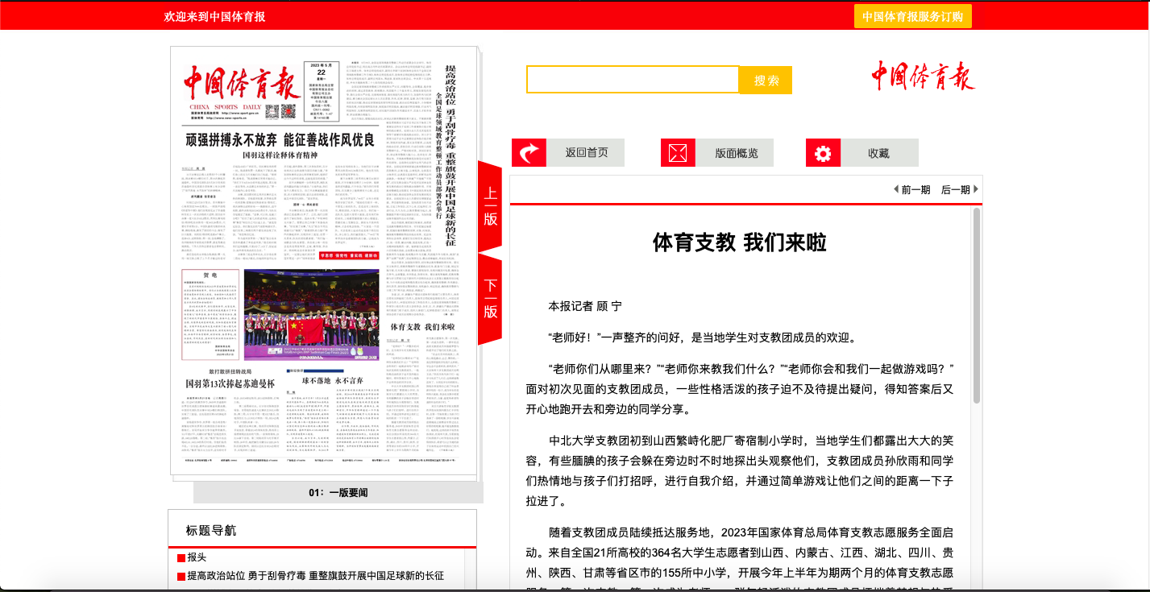The image size is (1150, 592).
Task: Click the red 中国体育报 logo at top right
Action: click(x=923, y=77)
